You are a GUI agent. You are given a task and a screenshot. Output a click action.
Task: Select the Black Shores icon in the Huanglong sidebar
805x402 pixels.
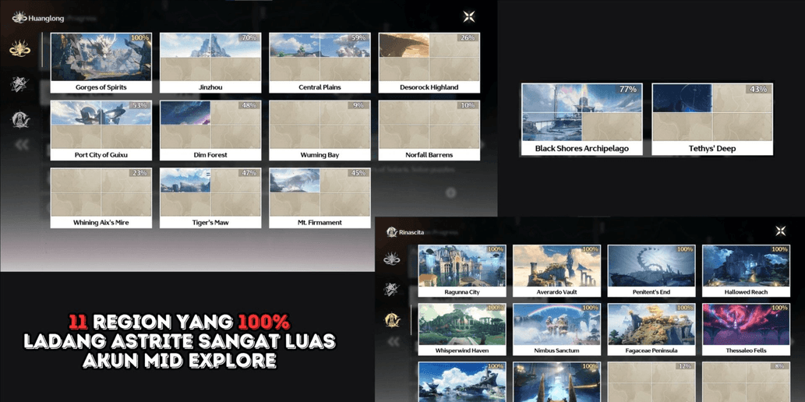pyautogui.click(x=20, y=84)
